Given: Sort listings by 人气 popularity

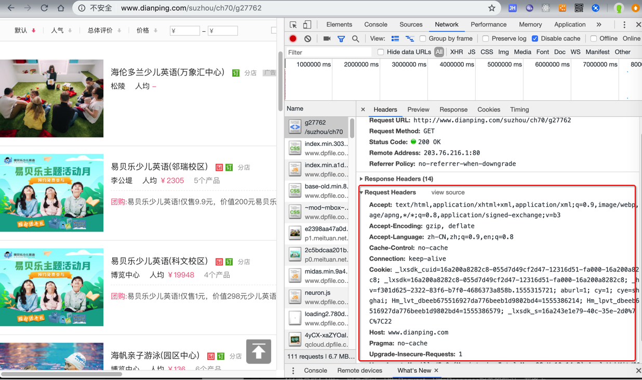Looking at the screenshot, I should click(61, 31).
